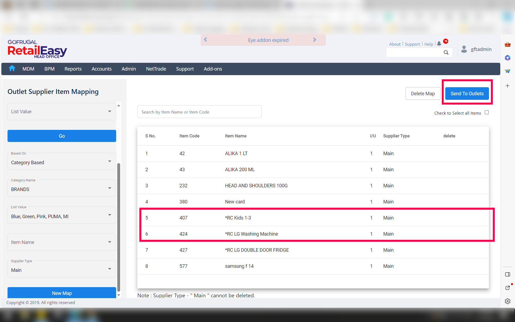This screenshot has width=515, height=322.
Task: Expand the Supplier Type Main dropdown
Action: [x=109, y=269]
